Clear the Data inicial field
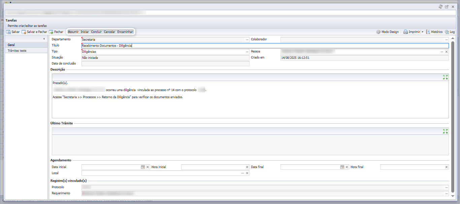This screenshot has width=460, height=204. [147, 167]
